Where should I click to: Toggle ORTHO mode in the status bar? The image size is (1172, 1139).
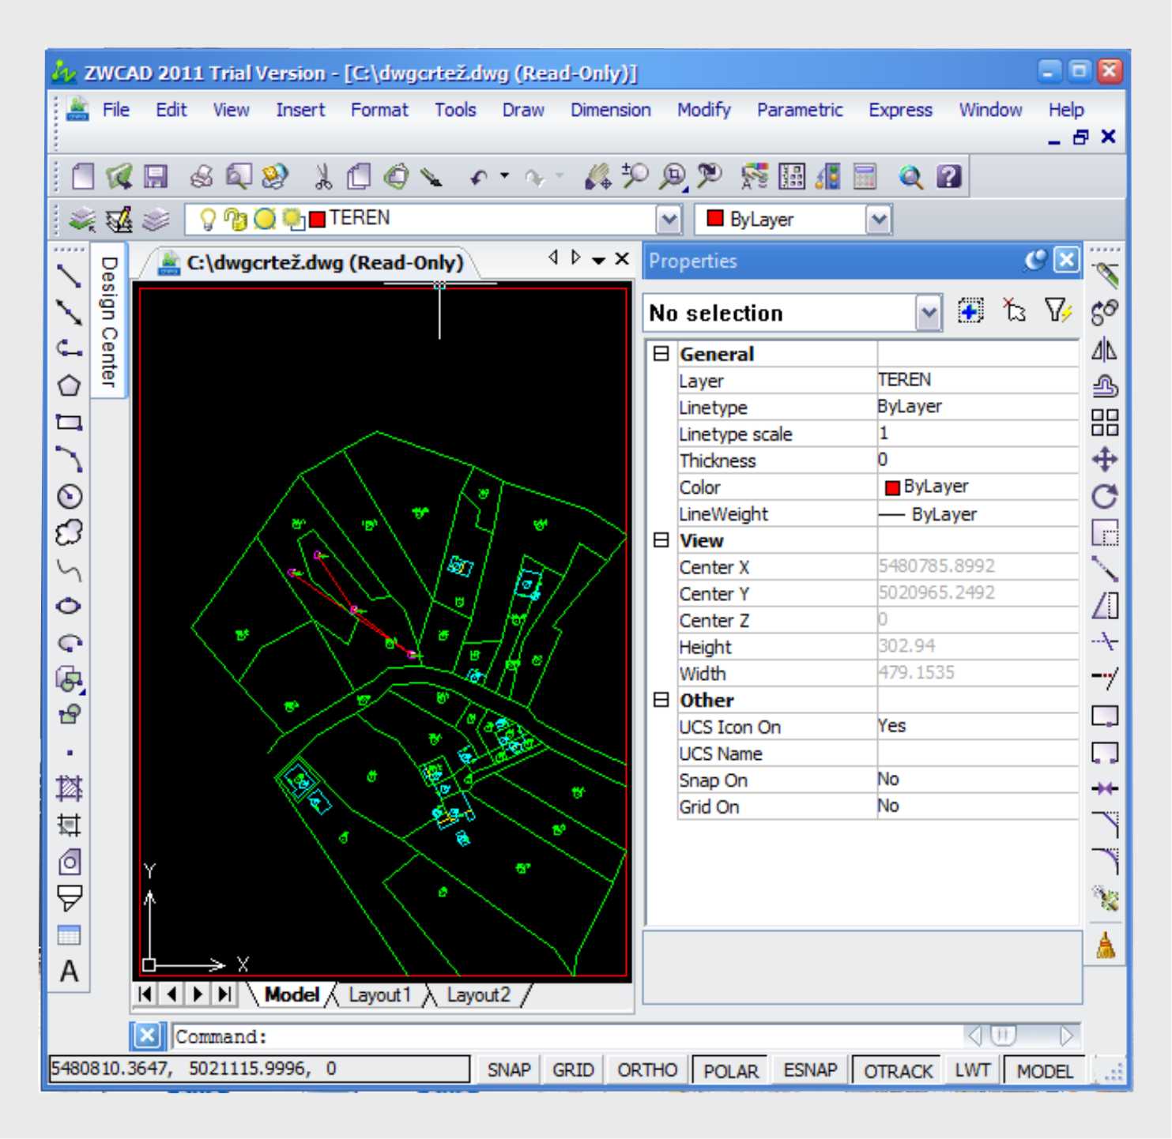tap(647, 1070)
